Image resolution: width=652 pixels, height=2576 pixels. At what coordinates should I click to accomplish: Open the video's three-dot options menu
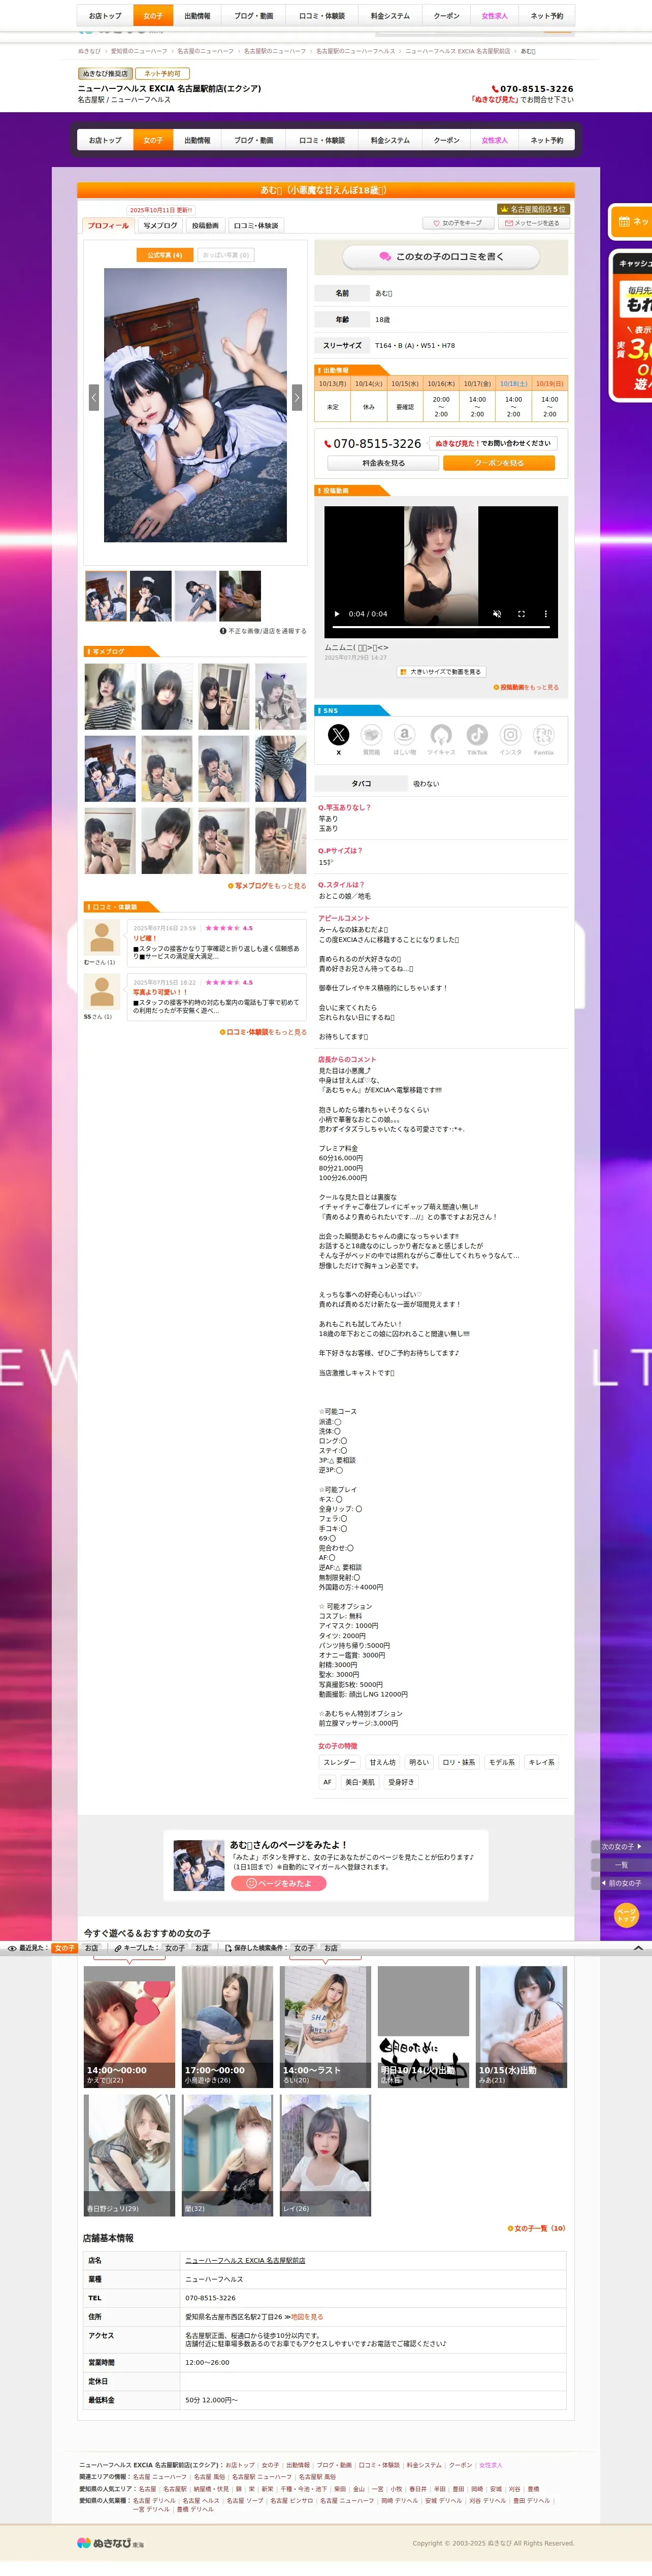tap(545, 614)
